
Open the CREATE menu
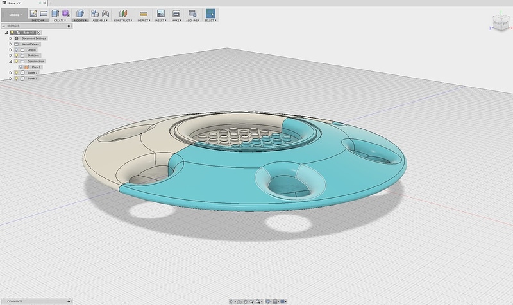click(60, 21)
